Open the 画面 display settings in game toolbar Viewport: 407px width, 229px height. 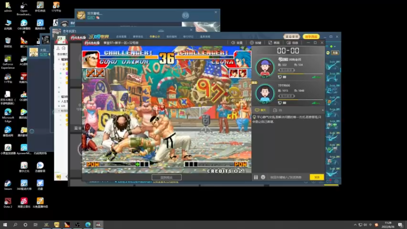click(274, 43)
